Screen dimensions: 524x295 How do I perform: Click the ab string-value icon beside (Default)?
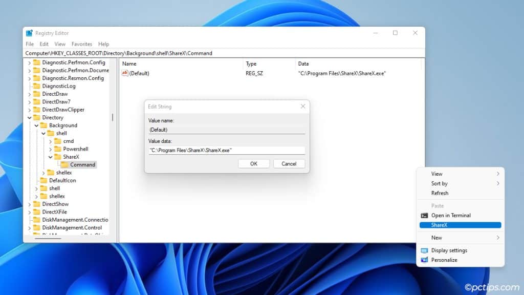coord(125,73)
